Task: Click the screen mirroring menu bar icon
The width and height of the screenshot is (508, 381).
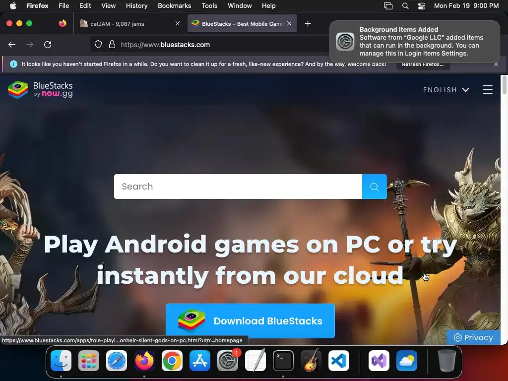Action: (388, 6)
